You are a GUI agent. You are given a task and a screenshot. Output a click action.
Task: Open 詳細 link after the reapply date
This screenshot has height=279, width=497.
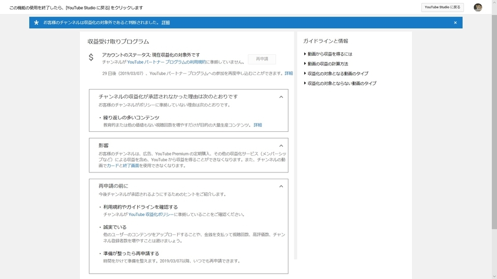tap(288, 74)
